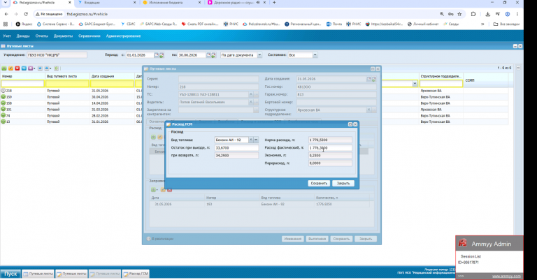Show hidden bookmarks with the chevron
Viewport: 537px width, 280px height.
[482, 24]
